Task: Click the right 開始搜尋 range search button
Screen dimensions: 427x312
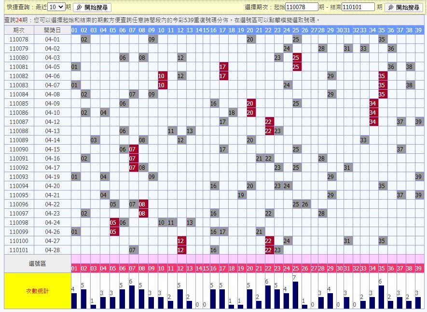Action: 404,7
